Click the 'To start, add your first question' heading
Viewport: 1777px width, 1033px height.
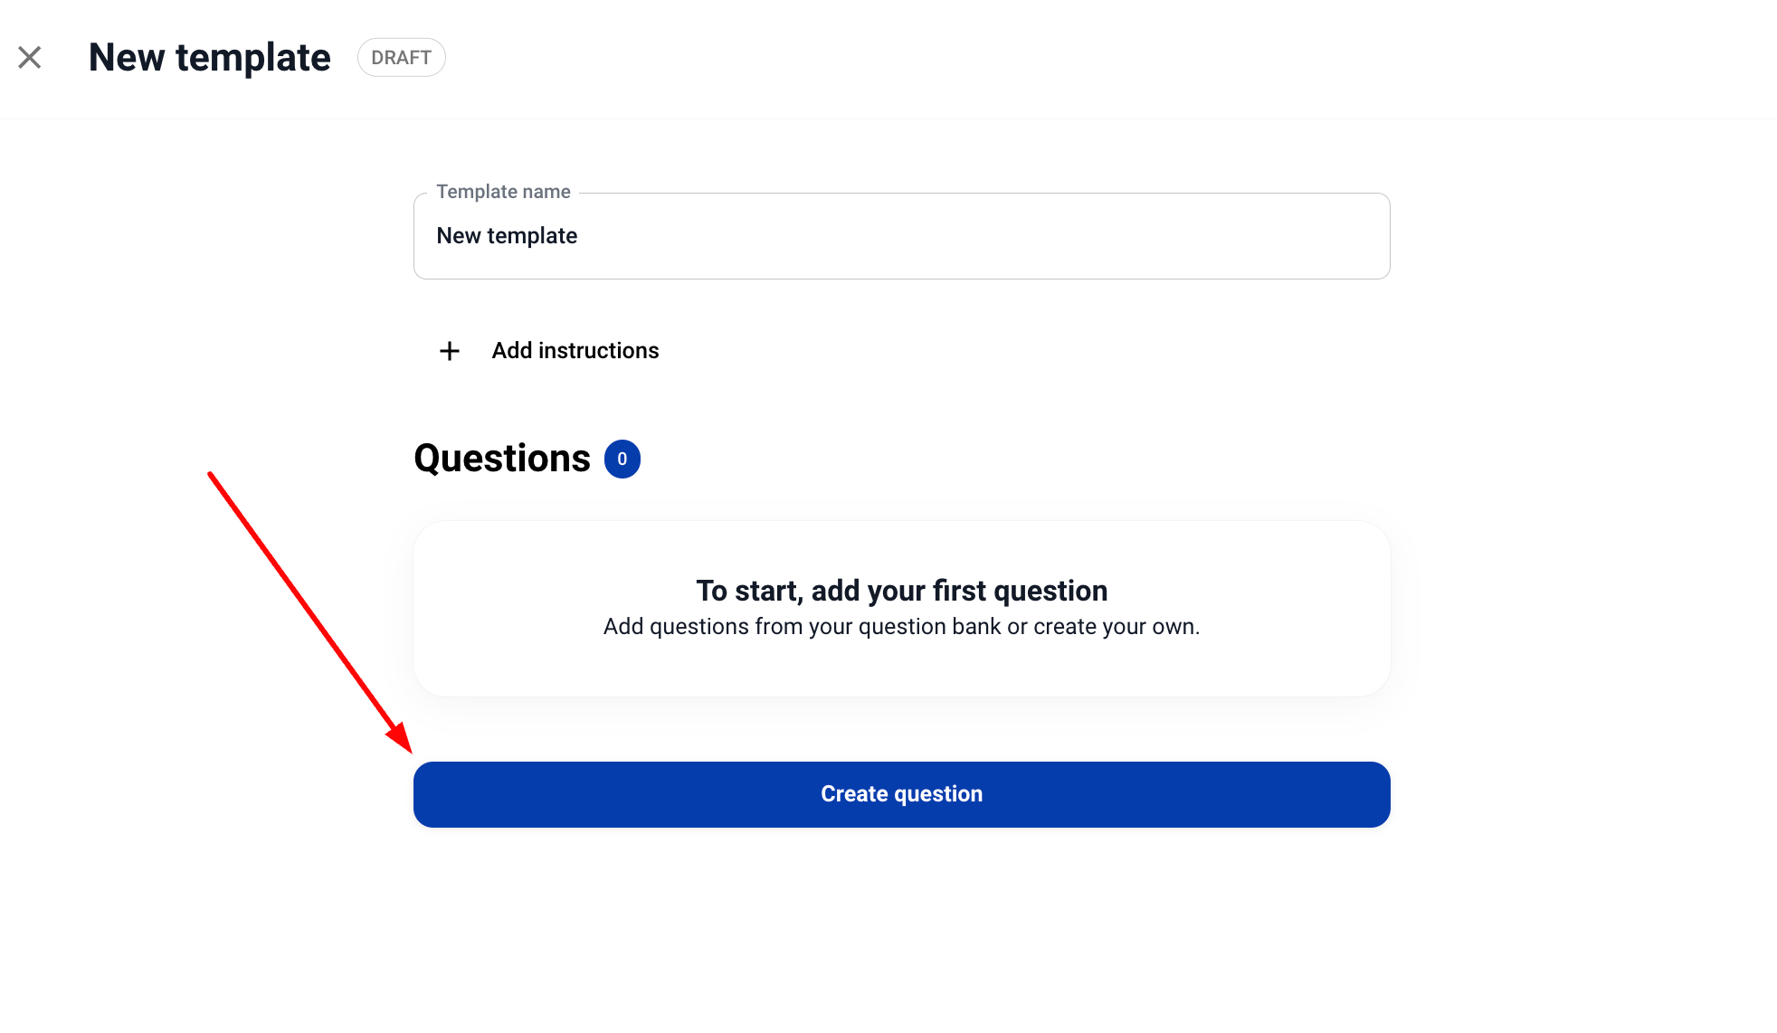pyautogui.click(x=901, y=591)
